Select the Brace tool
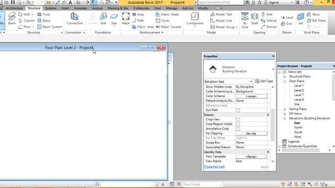 tap(44, 20)
